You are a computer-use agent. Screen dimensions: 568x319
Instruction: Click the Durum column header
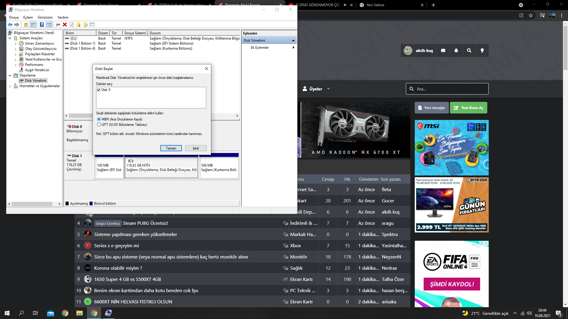click(194, 33)
